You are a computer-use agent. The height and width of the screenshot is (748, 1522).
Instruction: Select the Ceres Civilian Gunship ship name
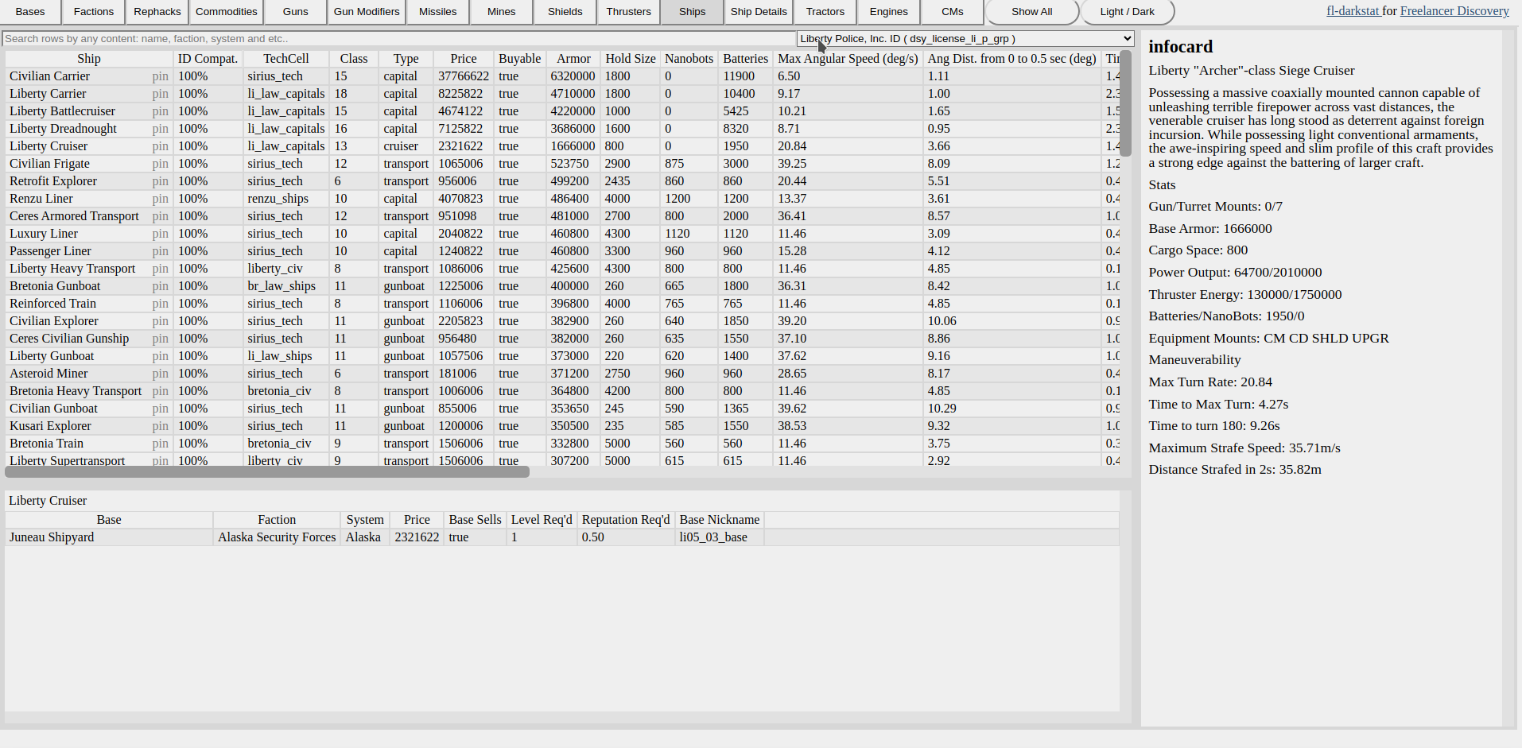click(x=69, y=339)
